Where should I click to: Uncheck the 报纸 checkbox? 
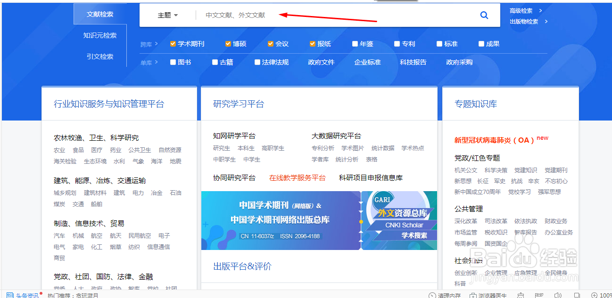coord(313,44)
